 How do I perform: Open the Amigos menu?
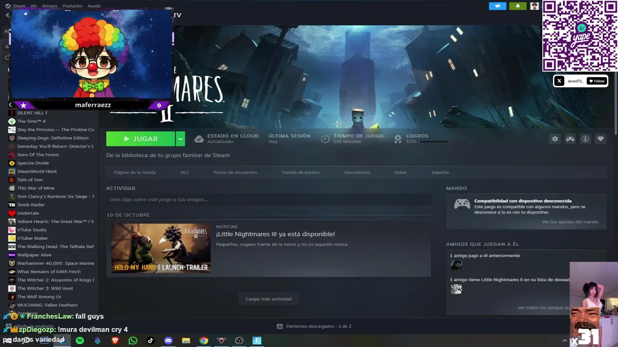(x=50, y=6)
